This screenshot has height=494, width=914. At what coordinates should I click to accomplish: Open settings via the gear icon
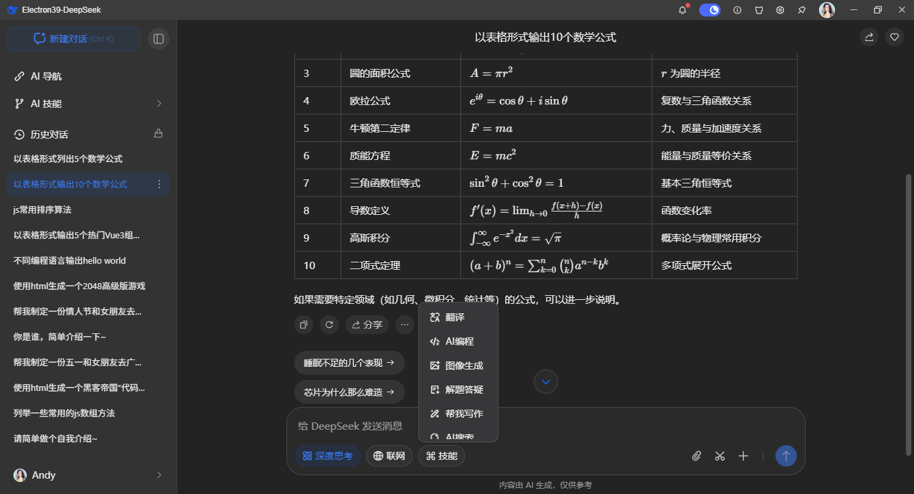780,10
